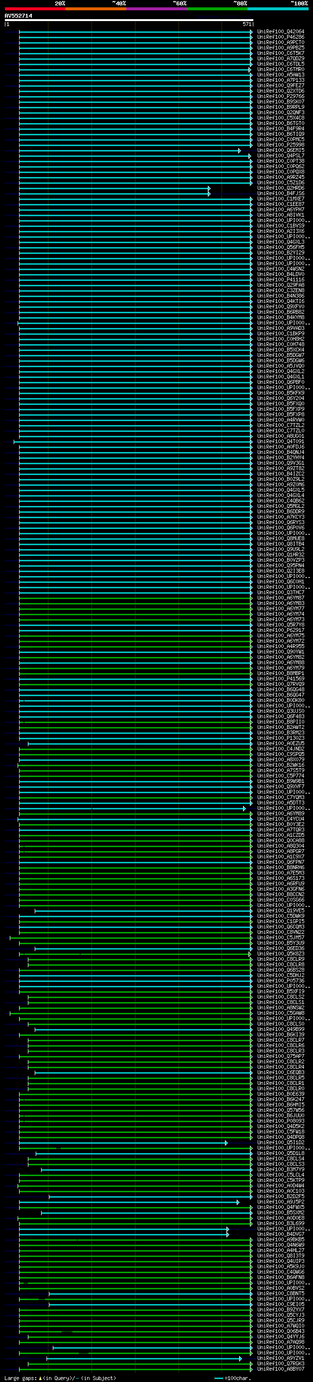
Task: Click hit UniRef100_A8IVK1
Action: point(281,215)
